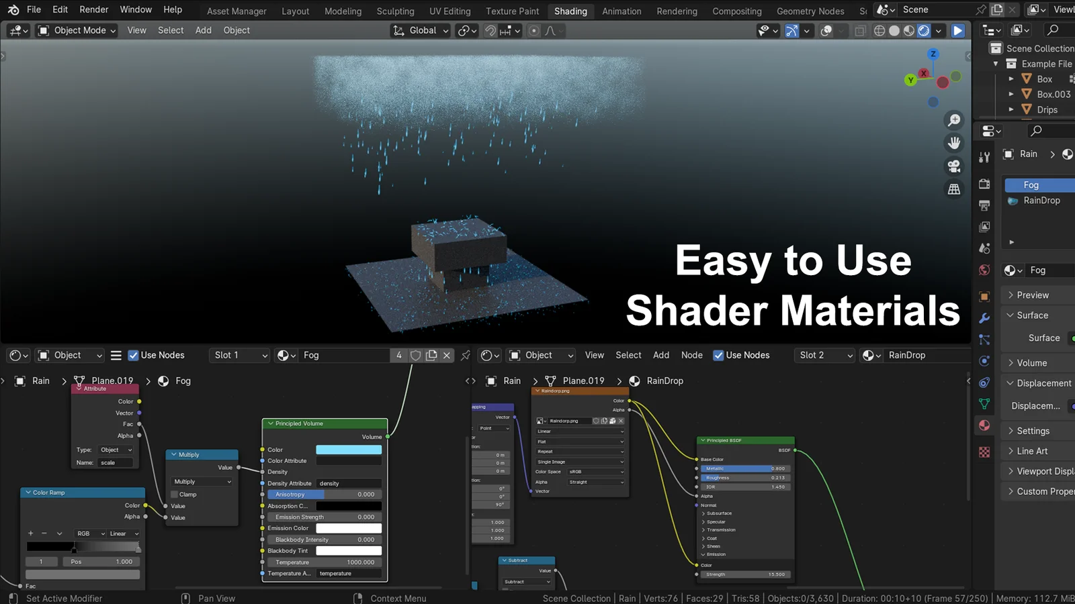This screenshot has width=1075, height=604.
Task: Switch viewport to Solid shading mode
Action: (x=894, y=30)
